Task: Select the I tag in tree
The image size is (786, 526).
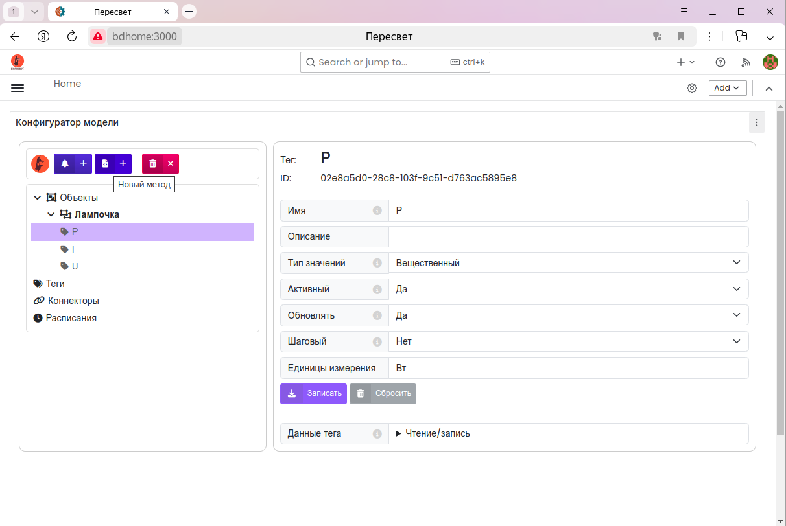Action: point(73,249)
